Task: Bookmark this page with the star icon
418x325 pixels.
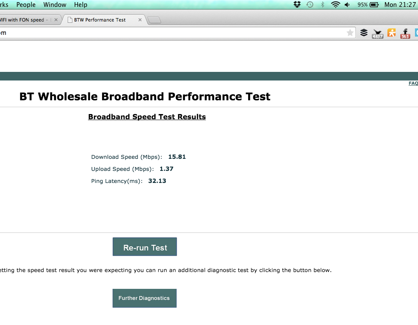Action: pyautogui.click(x=350, y=33)
